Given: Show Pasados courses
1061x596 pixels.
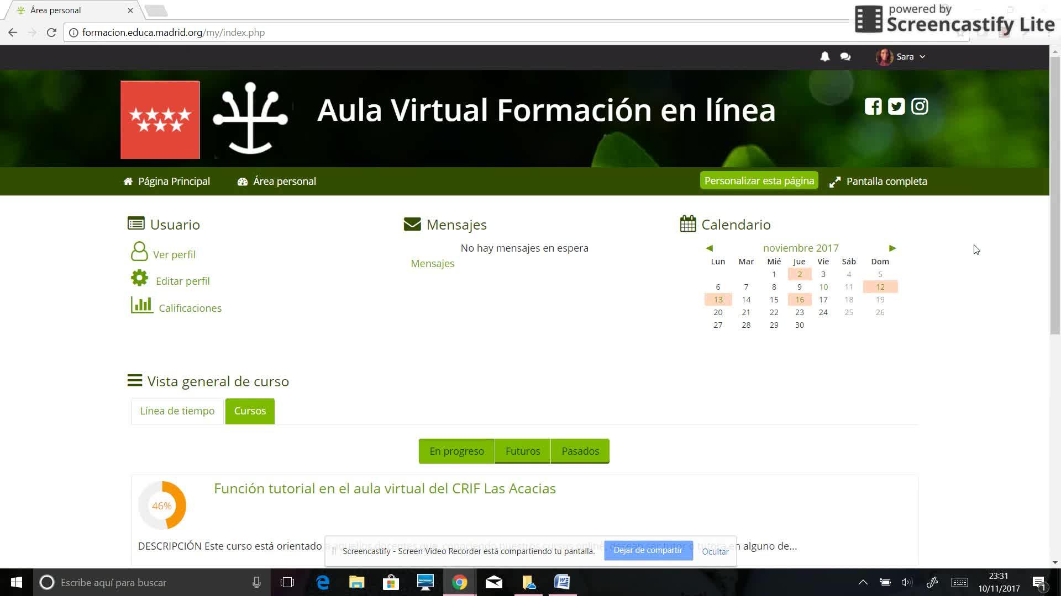Looking at the screenshot, I should coord(580,451).
